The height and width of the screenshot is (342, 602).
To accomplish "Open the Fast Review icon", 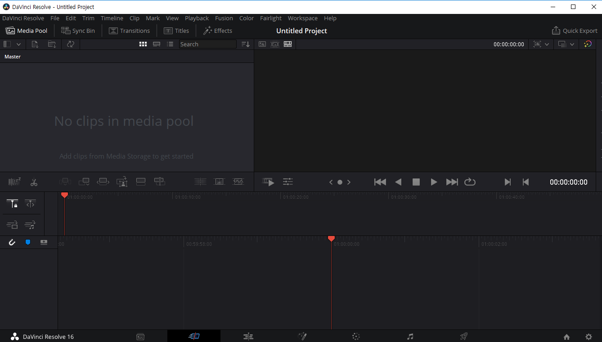I will [x=269, y=182].
